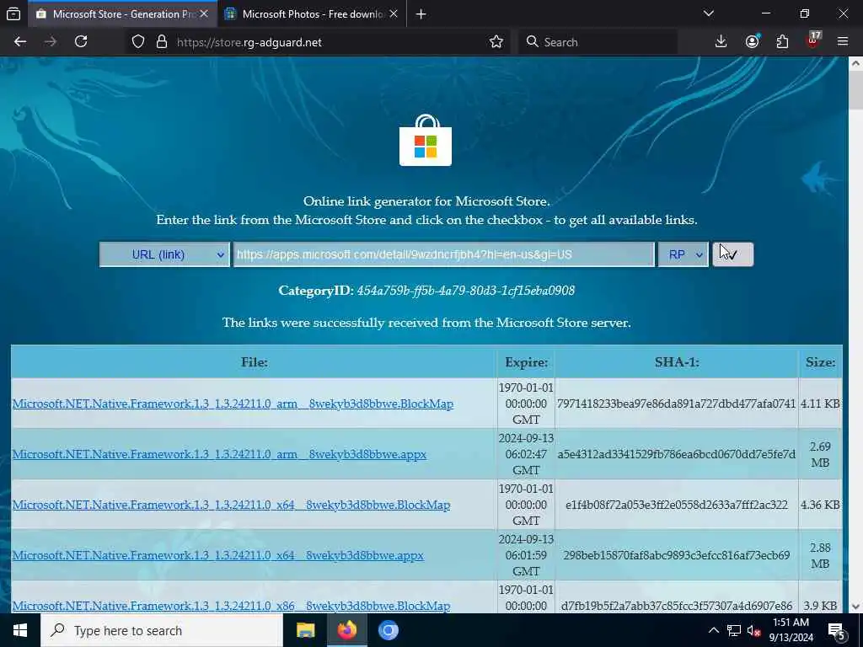Click the padlock site info icon
The width and height of the screenshot is (863, 647).
(161, 42)
